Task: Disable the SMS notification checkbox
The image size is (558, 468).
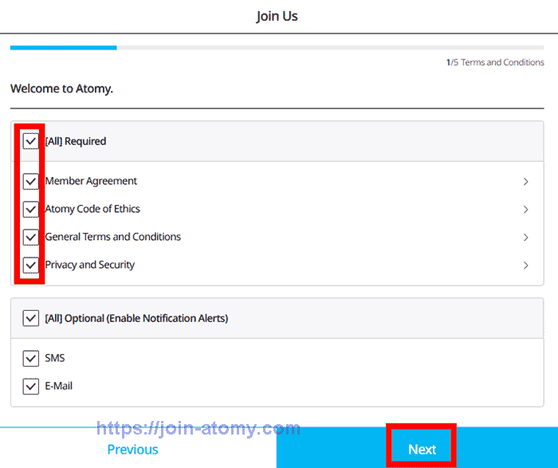Action: click(x=30, y=358)
